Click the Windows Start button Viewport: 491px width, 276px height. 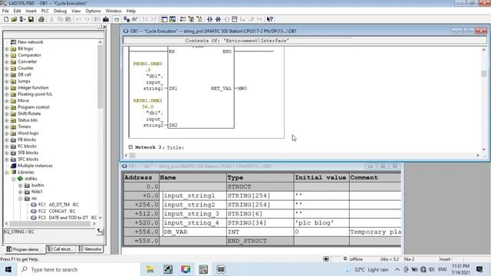[8, 269]
